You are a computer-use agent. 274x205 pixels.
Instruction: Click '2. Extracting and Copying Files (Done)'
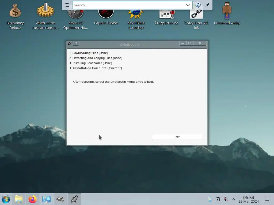96,58
